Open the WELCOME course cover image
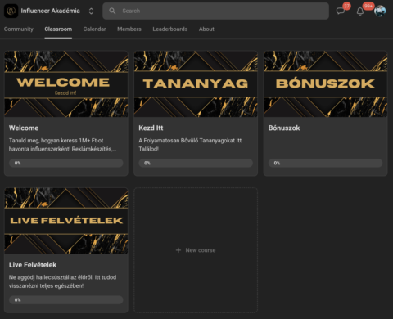393x319 pixels. [66, 84]
